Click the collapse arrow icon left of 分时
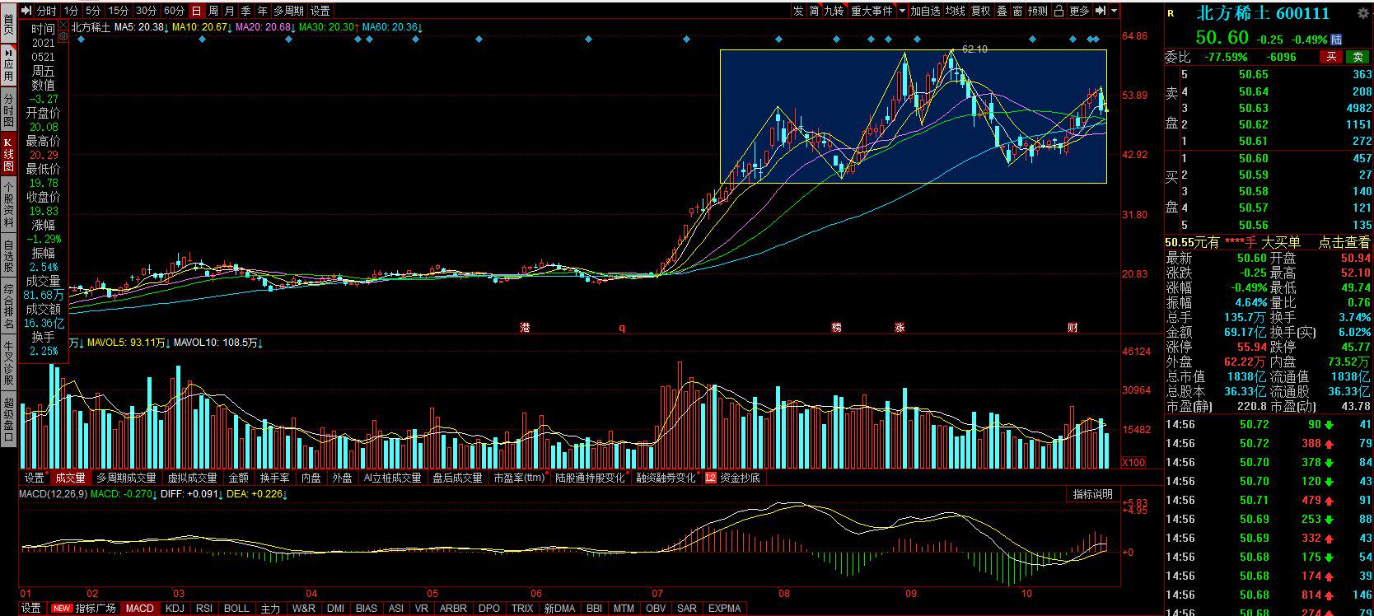Viewport: 1374px width, 616px height. (x=26, y=11)
